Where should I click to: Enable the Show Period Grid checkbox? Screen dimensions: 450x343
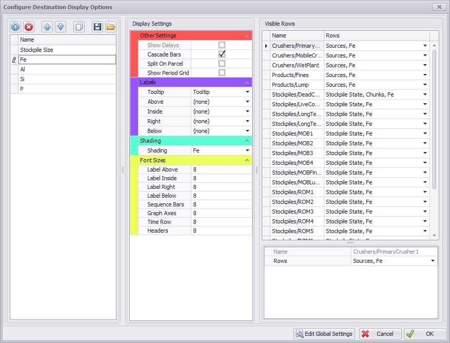click(222, 73)
